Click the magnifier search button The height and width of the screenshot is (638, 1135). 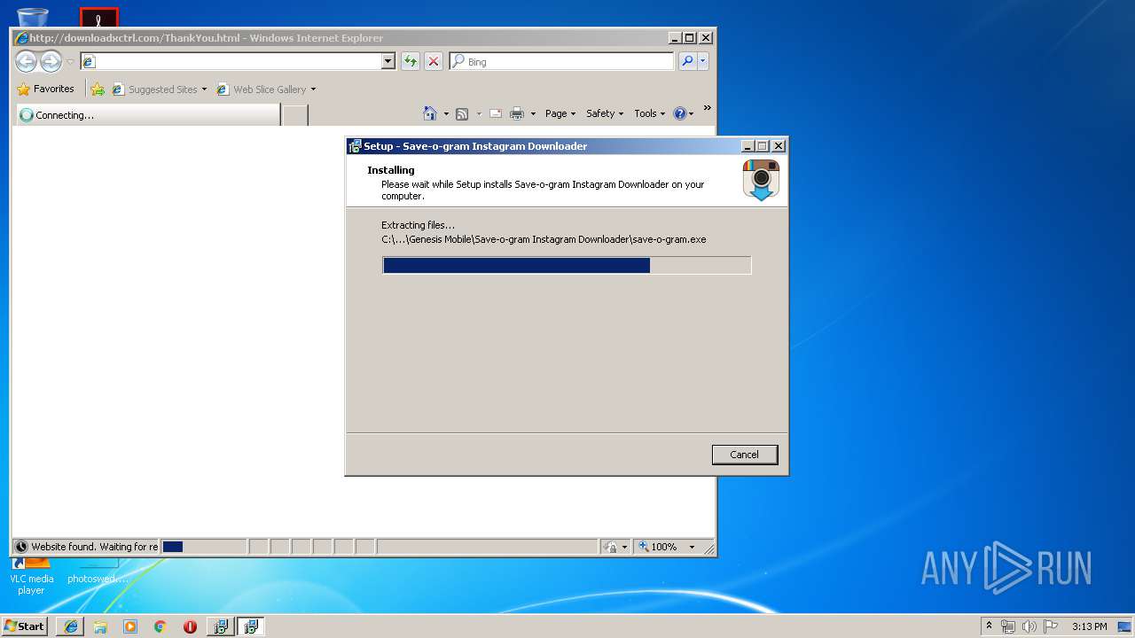pyautogui.click(x=687, y=61)
